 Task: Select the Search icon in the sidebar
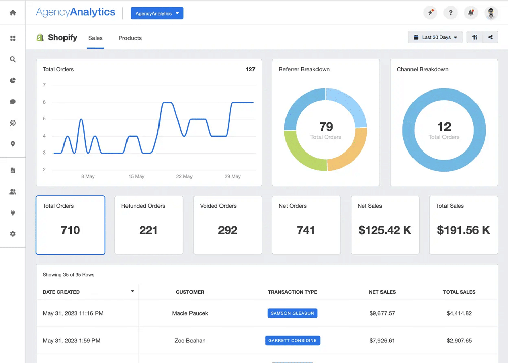(x=12, y=59)
